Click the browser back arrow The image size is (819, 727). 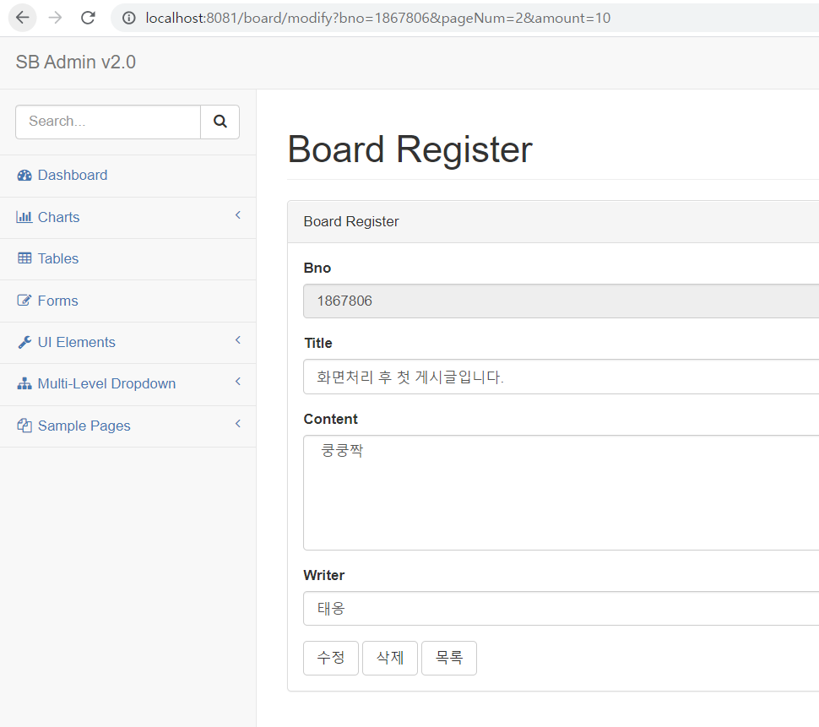23,18
